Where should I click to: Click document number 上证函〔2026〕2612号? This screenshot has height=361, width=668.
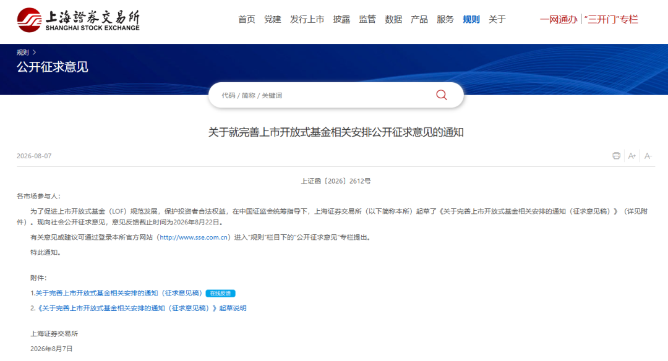336,181
